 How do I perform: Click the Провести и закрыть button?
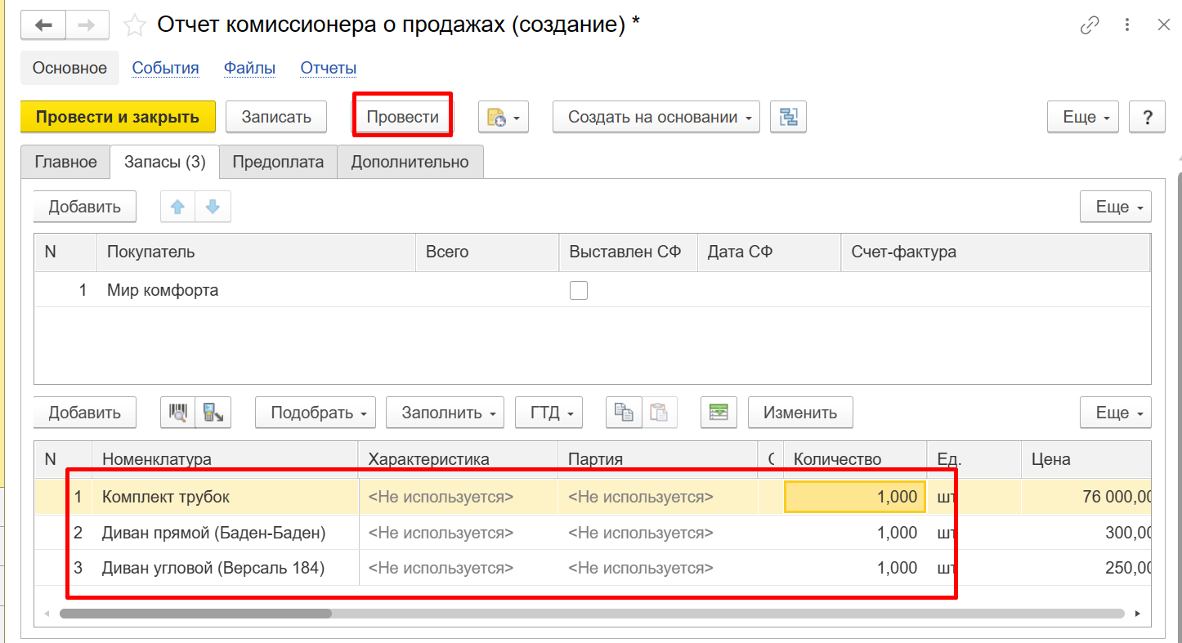point(118,117)
